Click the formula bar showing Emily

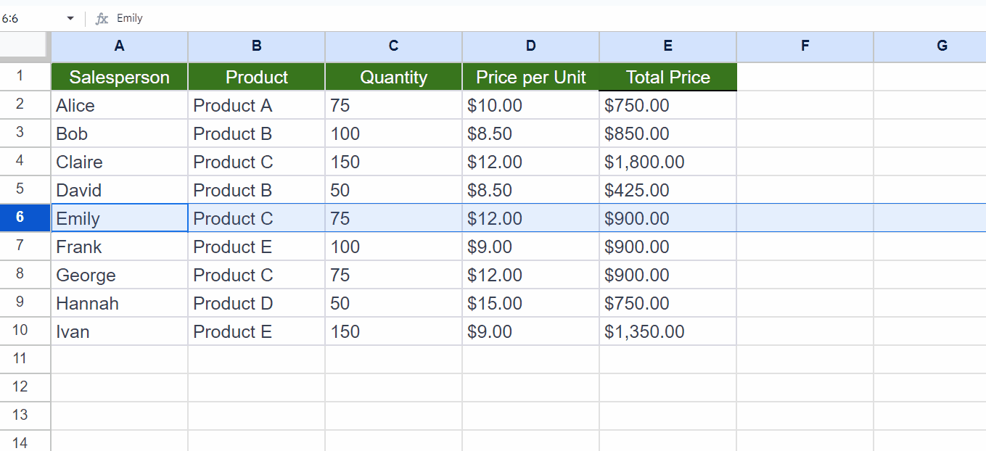[x=181, y=17]
